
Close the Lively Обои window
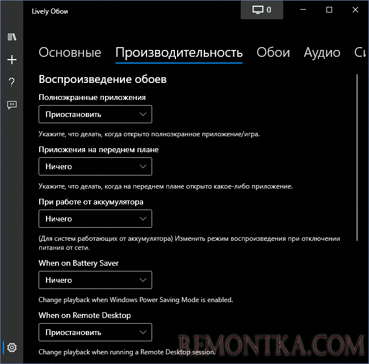click(x=355, y=10)
